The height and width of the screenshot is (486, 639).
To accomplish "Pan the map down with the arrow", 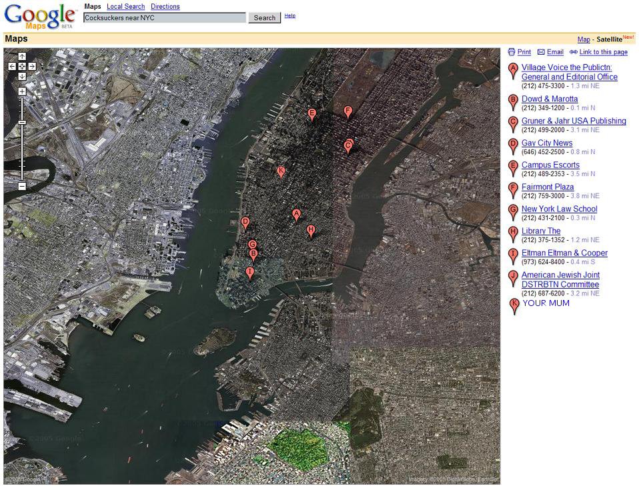I will (x=22, y=76).
